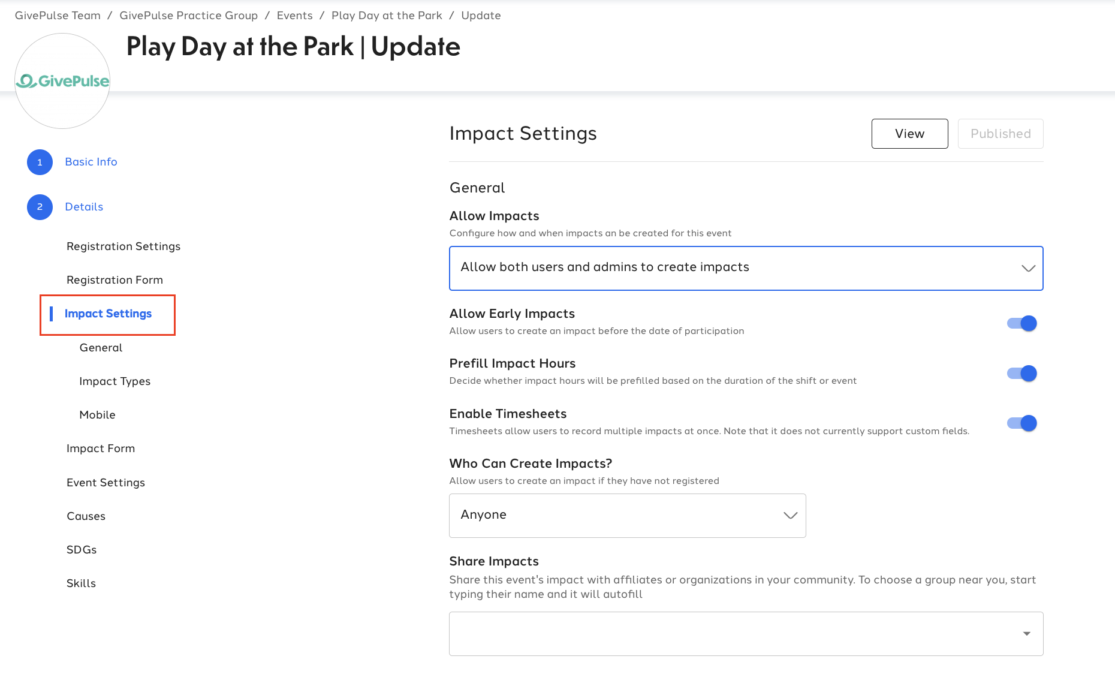Go to the Impact Form section
The width and height of the screenshot is (1115, 686).
click(x=101, y=449)
